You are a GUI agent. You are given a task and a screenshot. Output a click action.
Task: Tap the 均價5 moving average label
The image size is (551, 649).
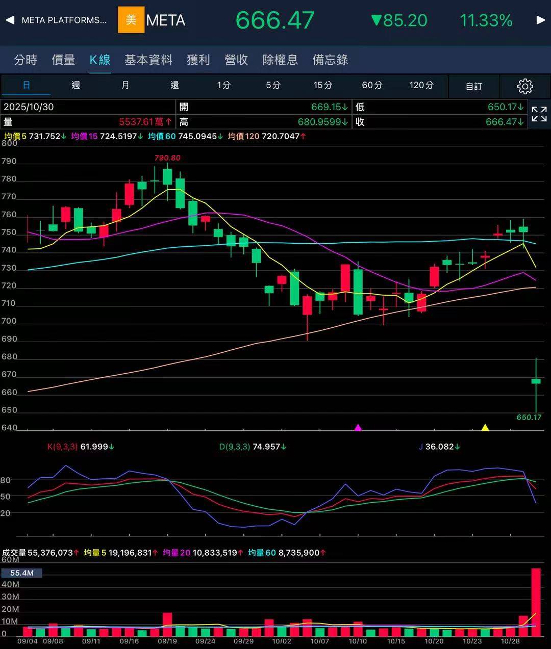(x=15, y=136)
